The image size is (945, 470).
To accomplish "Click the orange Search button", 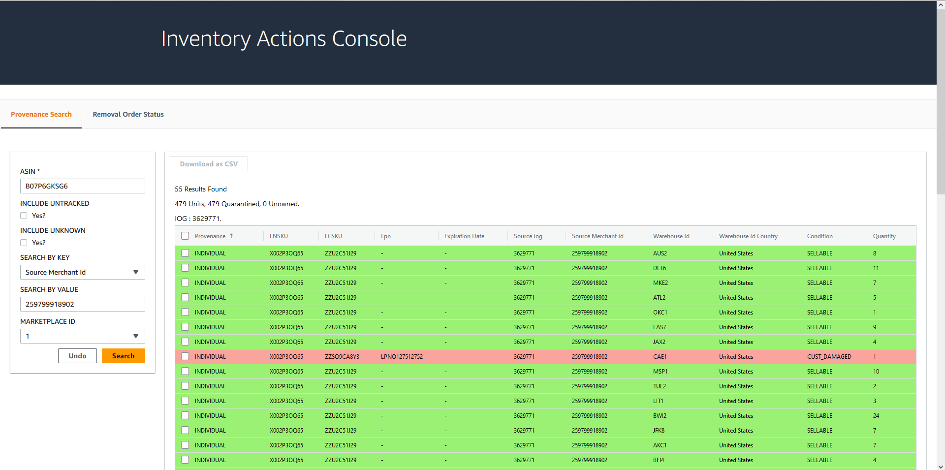I will (x=124, y=356).
